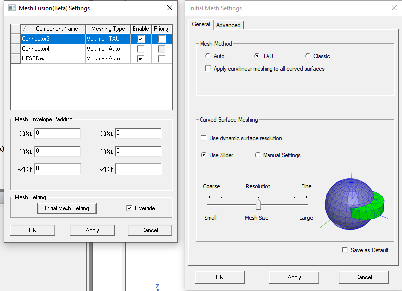
Task: Tick the Save as Default checkbox
Action: (x=345, y=250)
